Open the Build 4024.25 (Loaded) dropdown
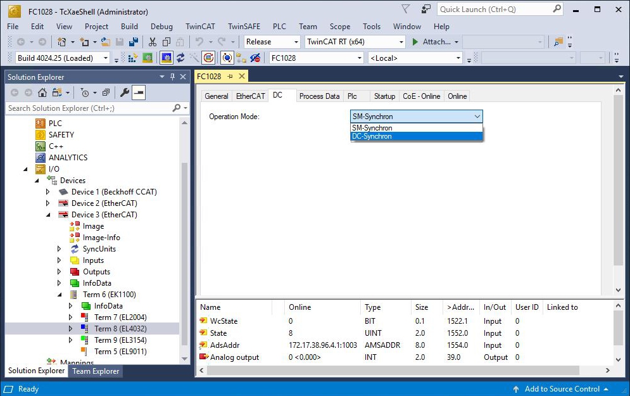The width and height of the screenshot is (630, 396). pyautogui.click(x=62, y=58)
